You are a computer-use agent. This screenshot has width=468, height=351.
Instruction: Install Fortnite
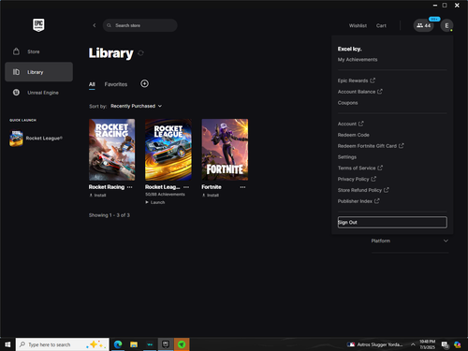211,196
